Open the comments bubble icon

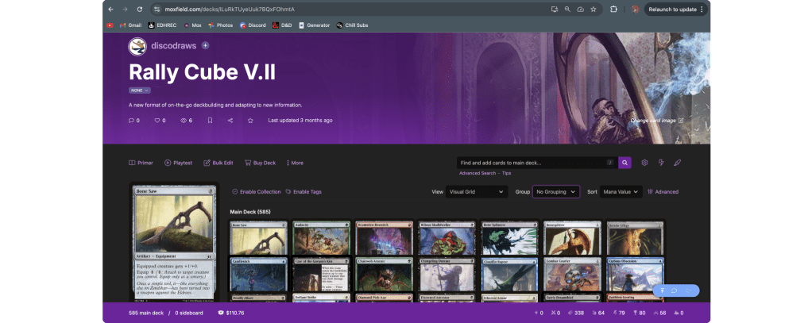(x=132, y=121)
